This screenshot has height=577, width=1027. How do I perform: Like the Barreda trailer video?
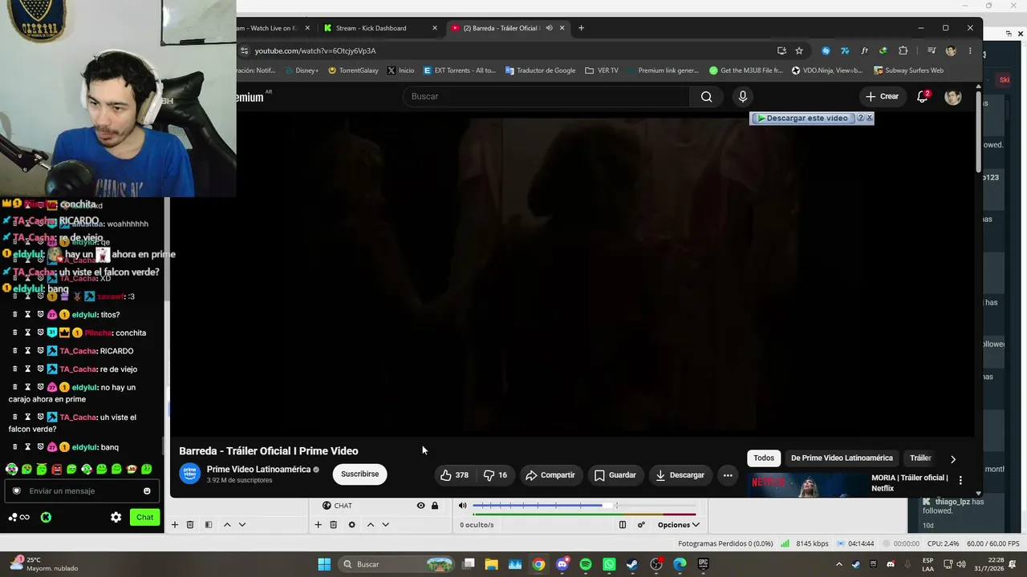coord(454,475)
